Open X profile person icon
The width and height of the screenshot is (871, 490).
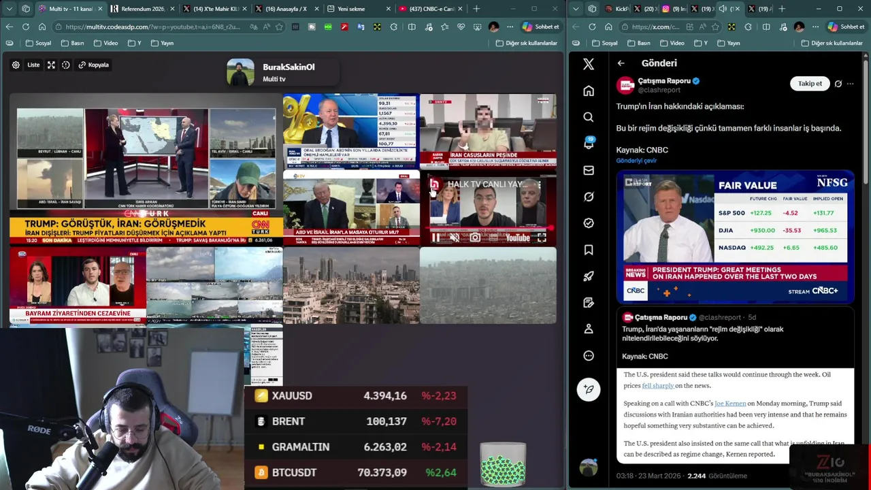pyautogui.click(x=589, y=329)
